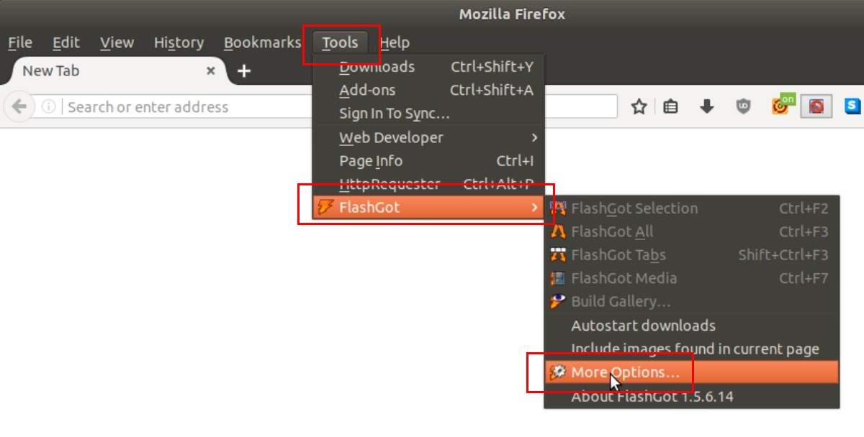
Task: Open the File menu
Action: tap(20, 42)
